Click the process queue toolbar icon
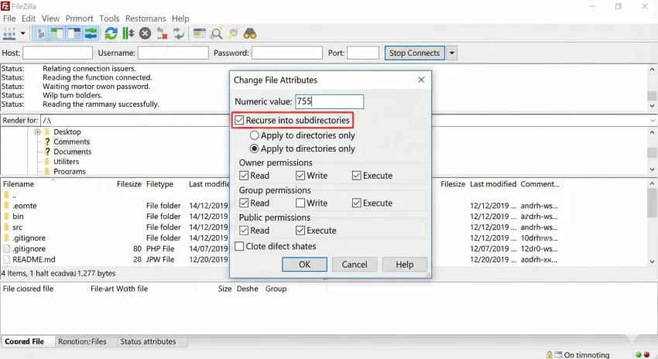Image resolution: width=658 pixels, height=359 pixels. pos(128,33)
